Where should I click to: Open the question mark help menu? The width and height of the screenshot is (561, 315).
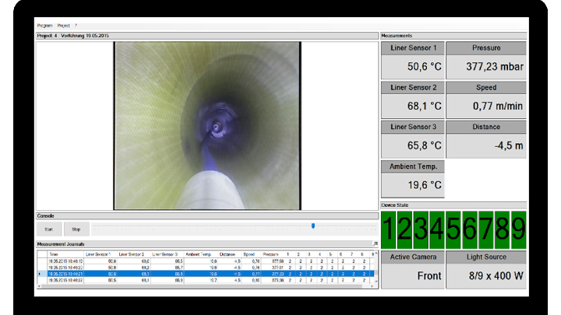76,26
